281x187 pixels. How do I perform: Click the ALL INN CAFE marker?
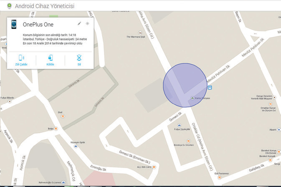click(x=154, y=167)
